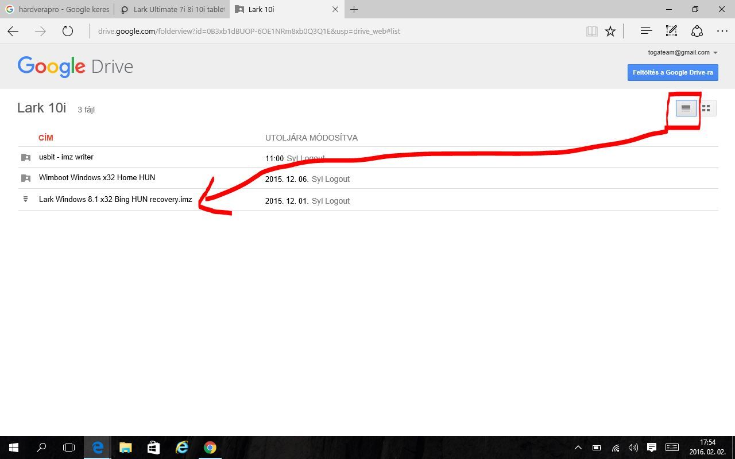Switch to grid view icon
The height and width of the screenshot is (459, 735).
(x=706, y=108)
